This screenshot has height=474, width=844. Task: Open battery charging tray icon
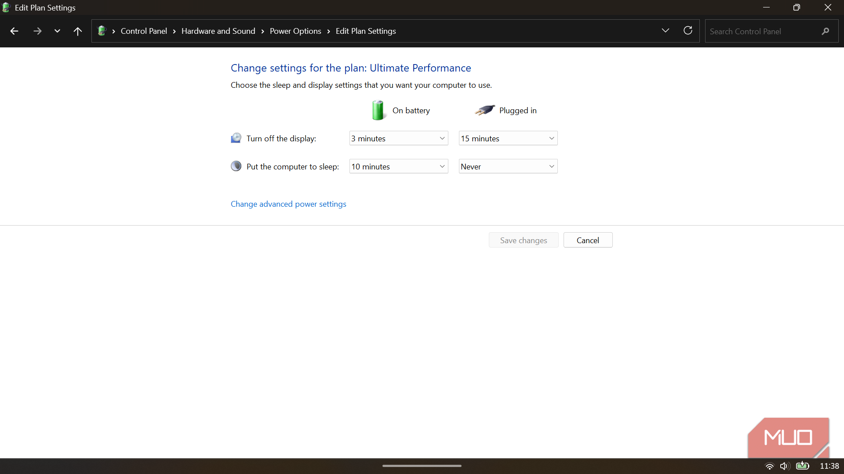(x=803, y=465)
